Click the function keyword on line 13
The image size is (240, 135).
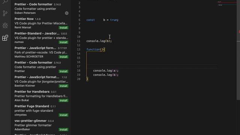(x=93, y=49)
